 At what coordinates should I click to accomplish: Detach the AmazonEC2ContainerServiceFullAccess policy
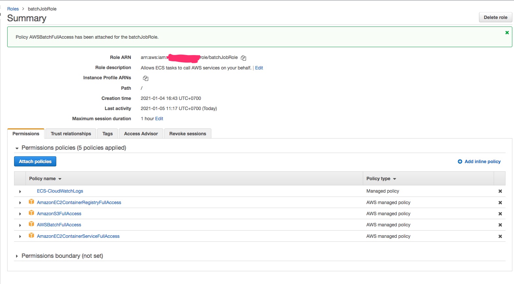[x=500, y=237]
